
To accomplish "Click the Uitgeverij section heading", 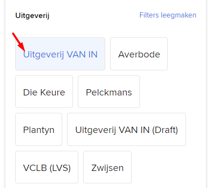I will [32, 16].
